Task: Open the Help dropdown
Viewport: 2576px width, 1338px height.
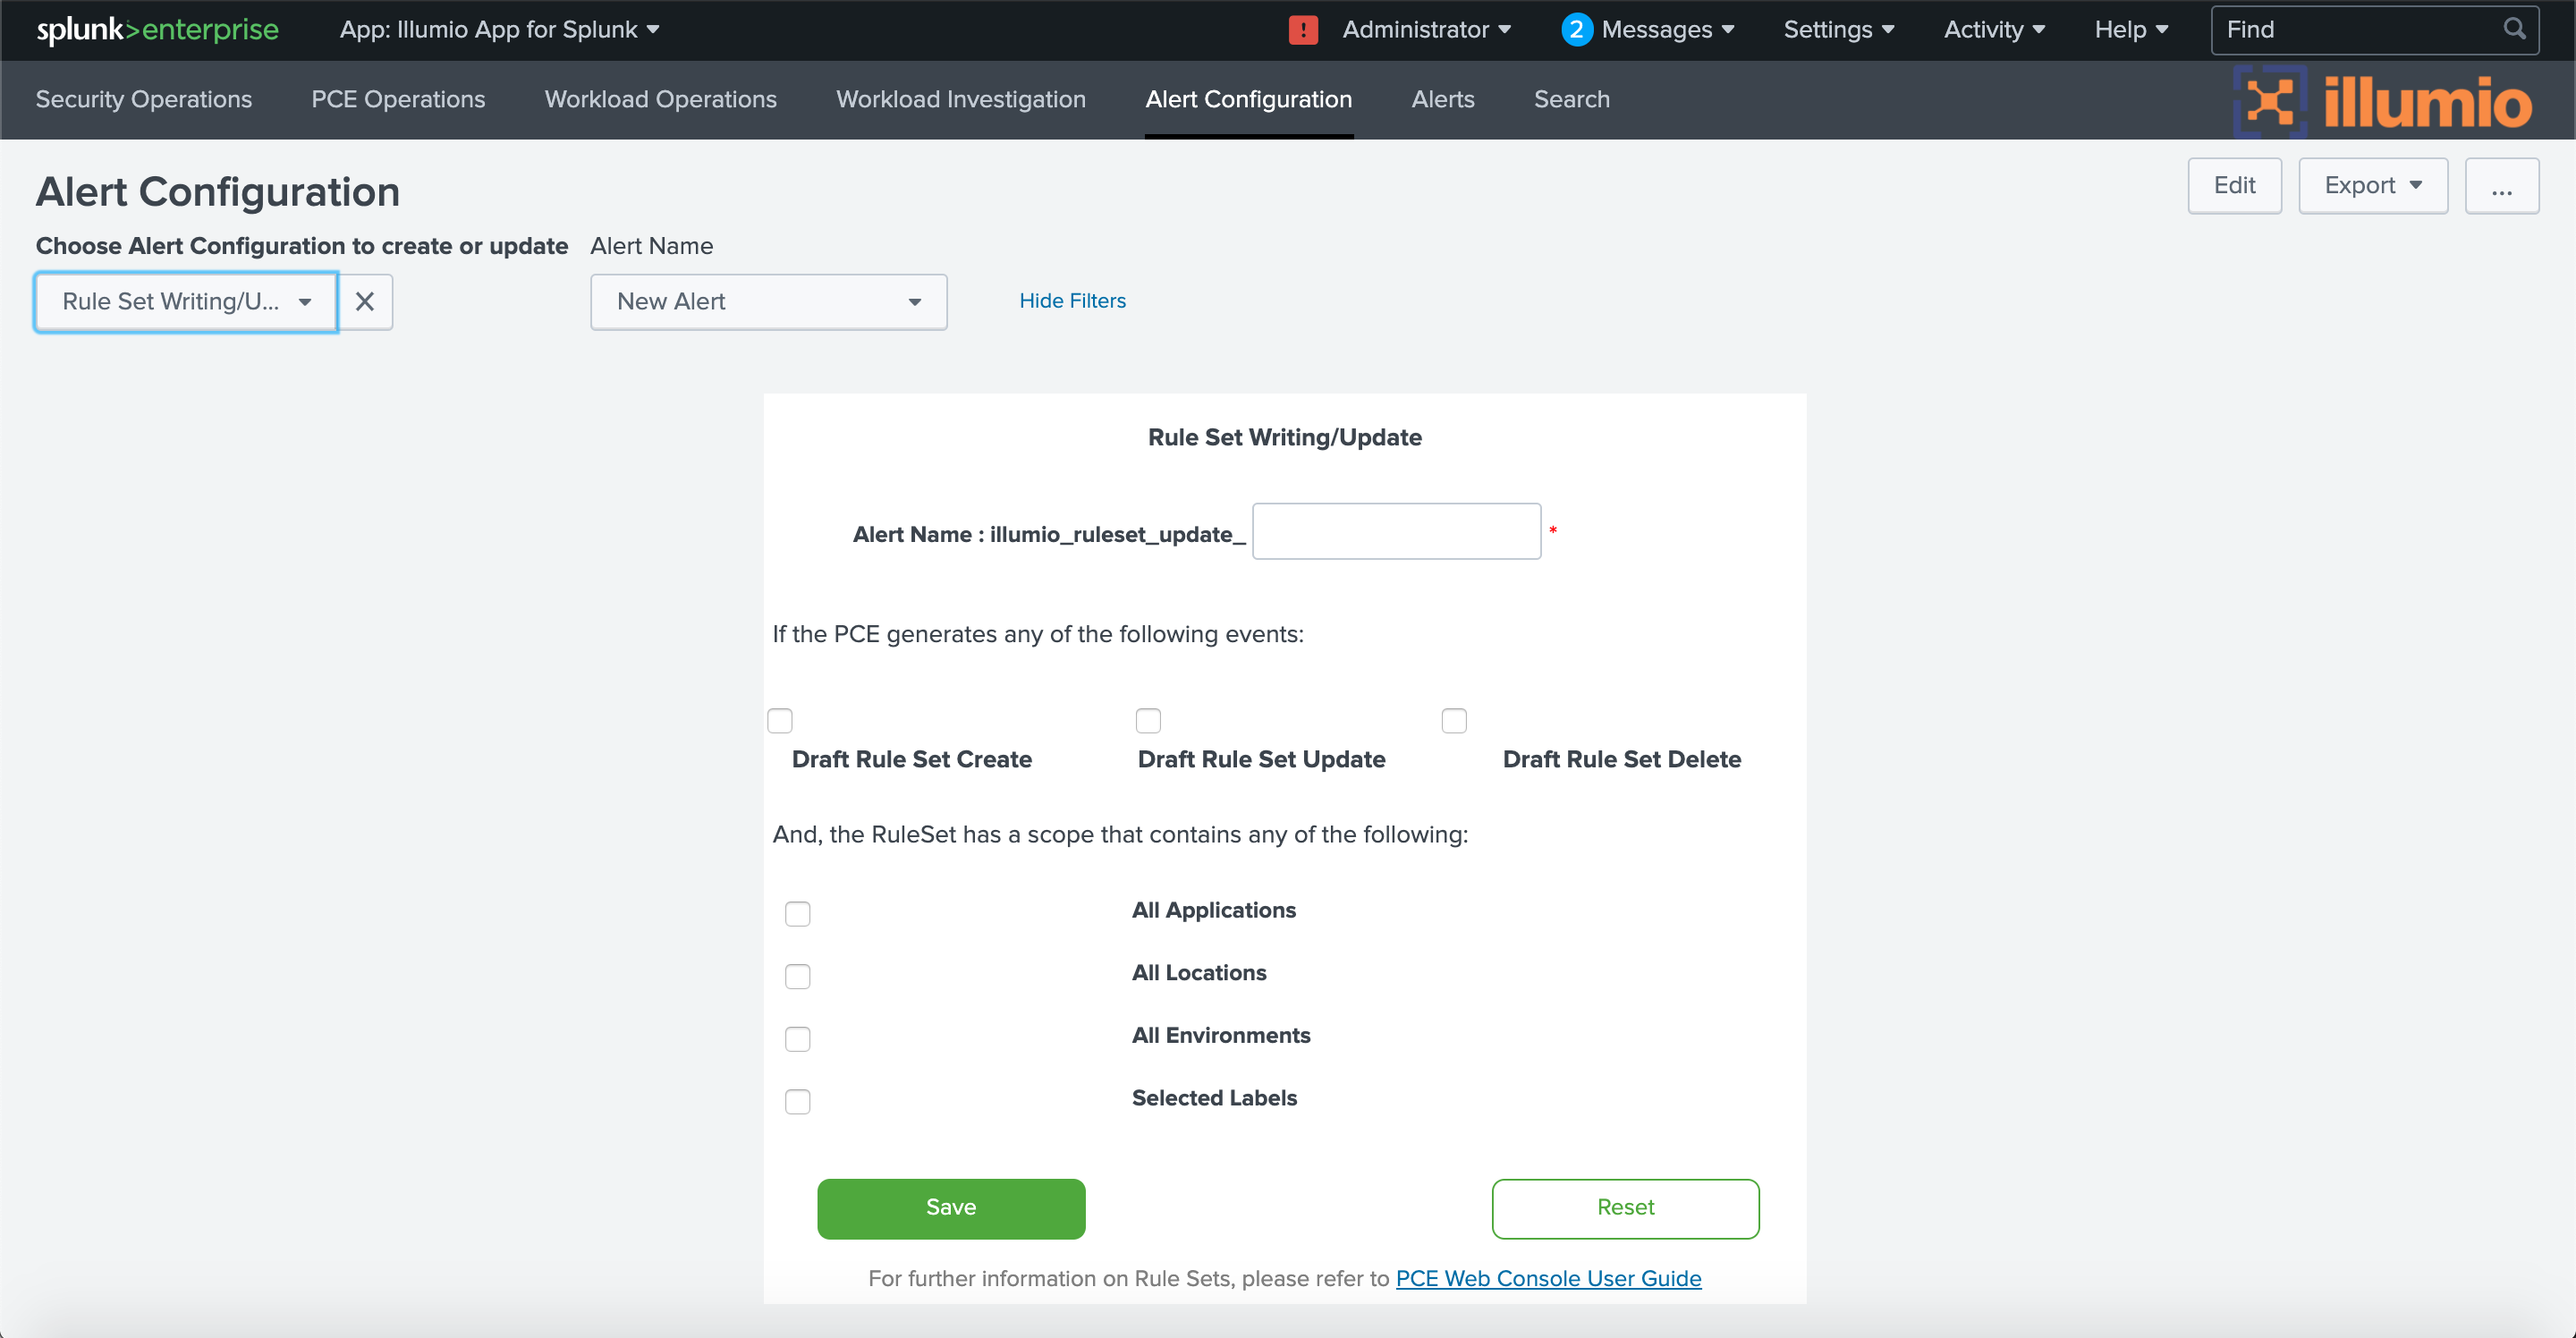Action: [2131, 30]
